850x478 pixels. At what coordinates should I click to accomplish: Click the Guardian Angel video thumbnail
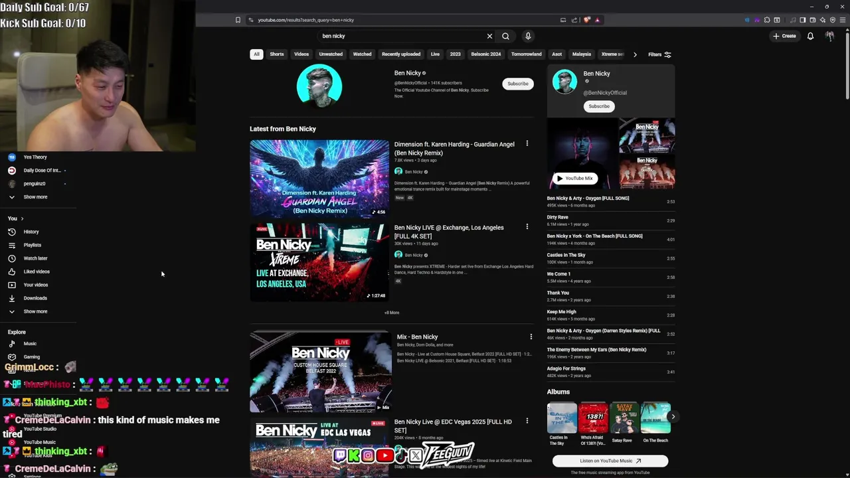pyautogui.click(x=319, y=178)
